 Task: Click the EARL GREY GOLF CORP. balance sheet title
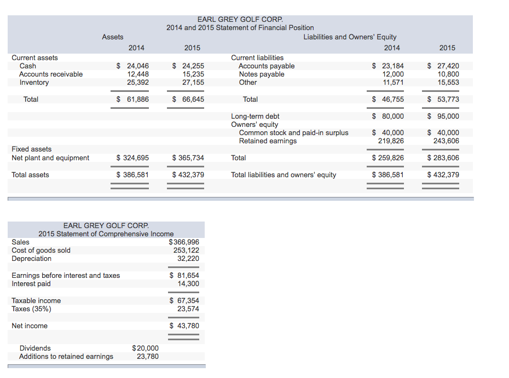(240, 20)
